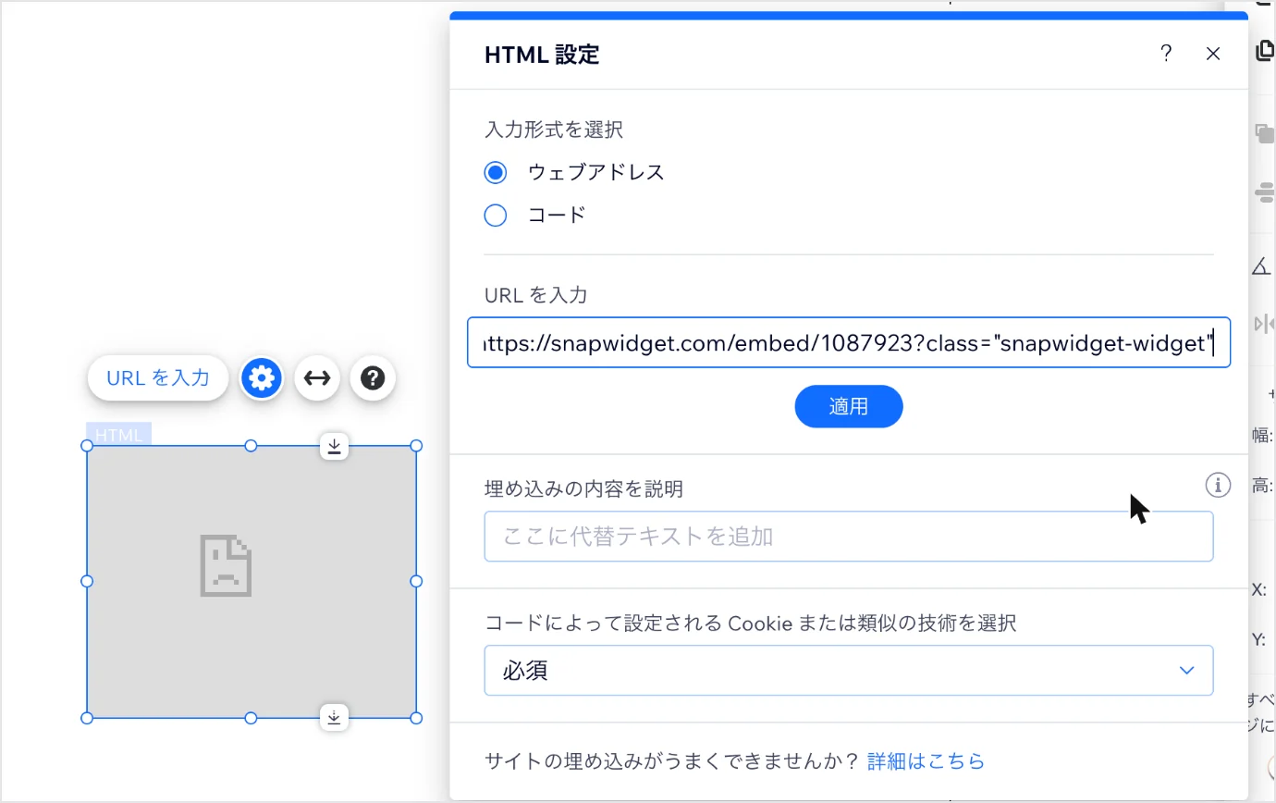The width and height of the screenshot is (1276, 803).
Task: Open the 必須 cookie dropdown
Action: (x=849, y=671)
